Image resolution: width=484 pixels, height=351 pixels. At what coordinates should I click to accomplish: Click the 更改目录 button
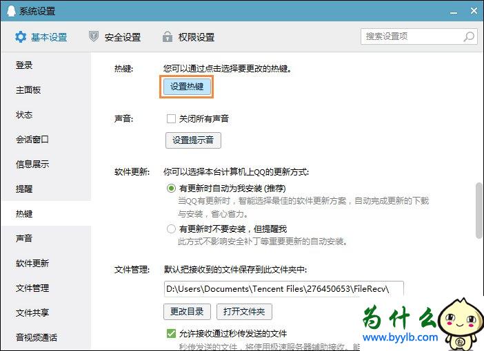click(187, 311)
